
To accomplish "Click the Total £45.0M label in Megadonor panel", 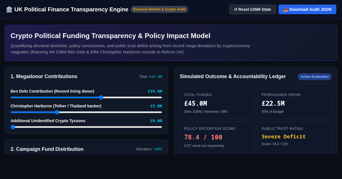I will click(150, 77).
